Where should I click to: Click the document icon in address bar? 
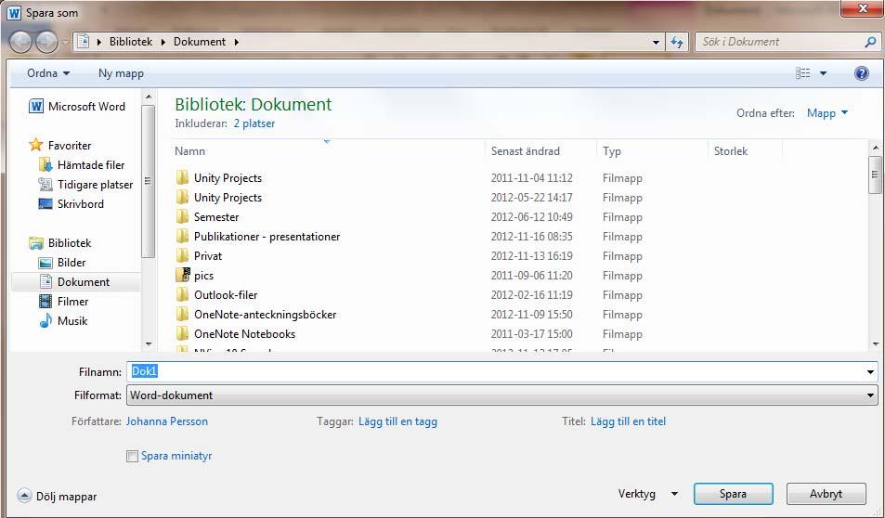tap(83, 41)
